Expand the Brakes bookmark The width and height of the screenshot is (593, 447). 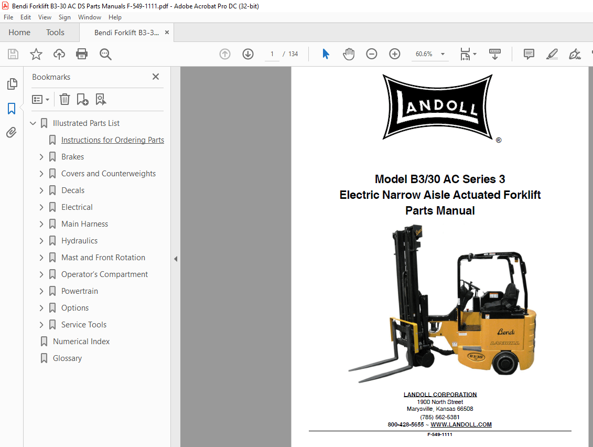click(41, 156)
